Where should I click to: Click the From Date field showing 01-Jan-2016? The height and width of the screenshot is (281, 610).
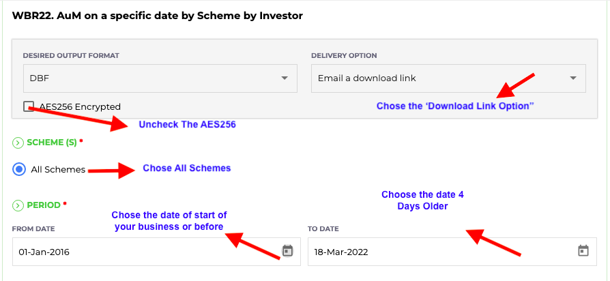[156, 252]
